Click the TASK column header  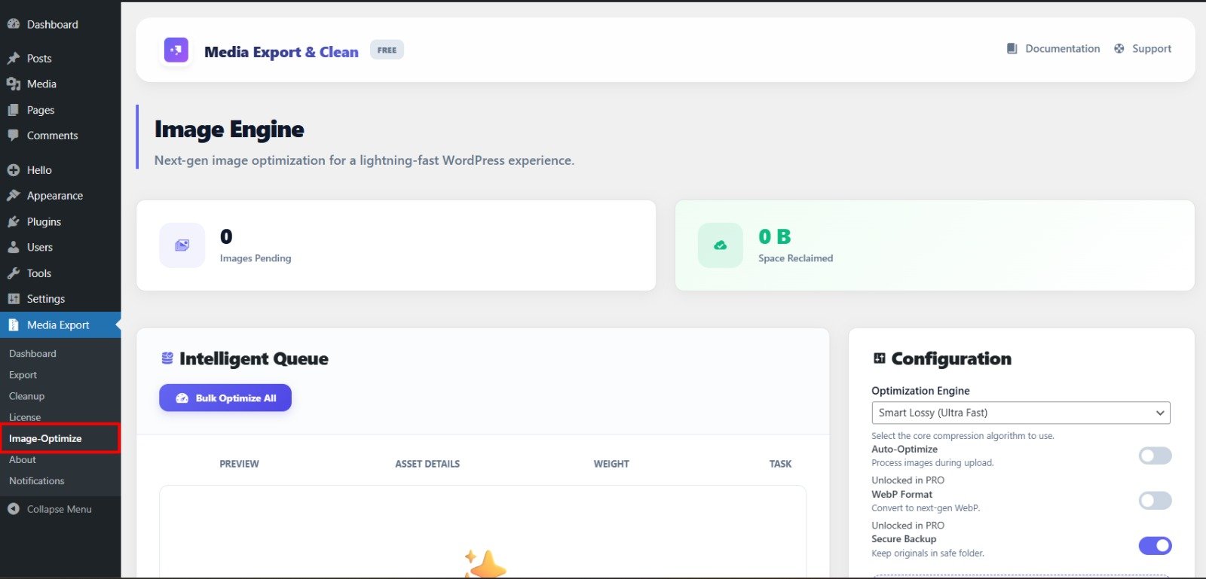click(x=780, y=464)
